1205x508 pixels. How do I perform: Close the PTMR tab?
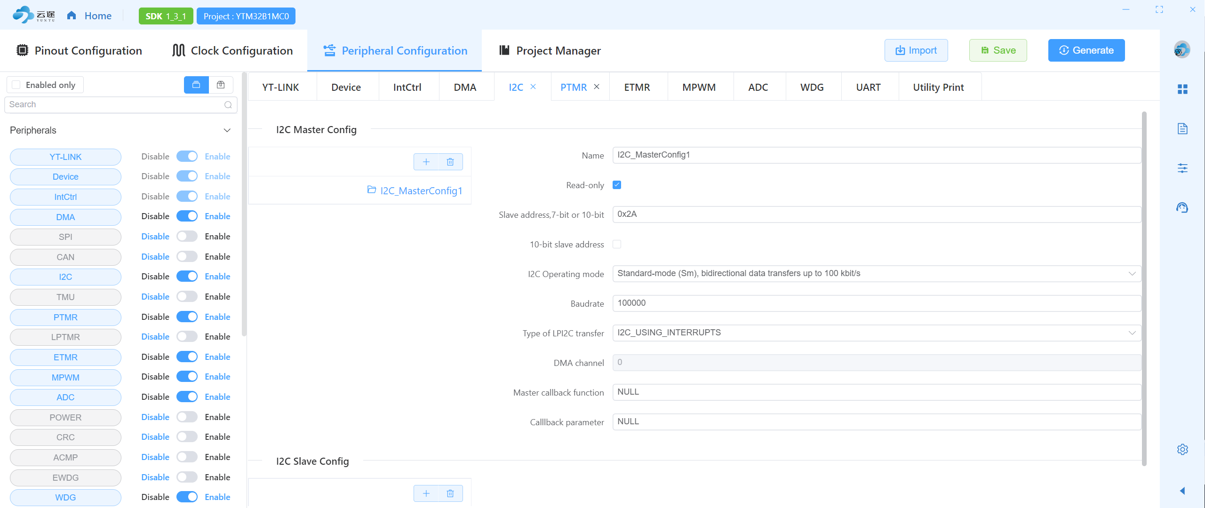coord(597,87)
